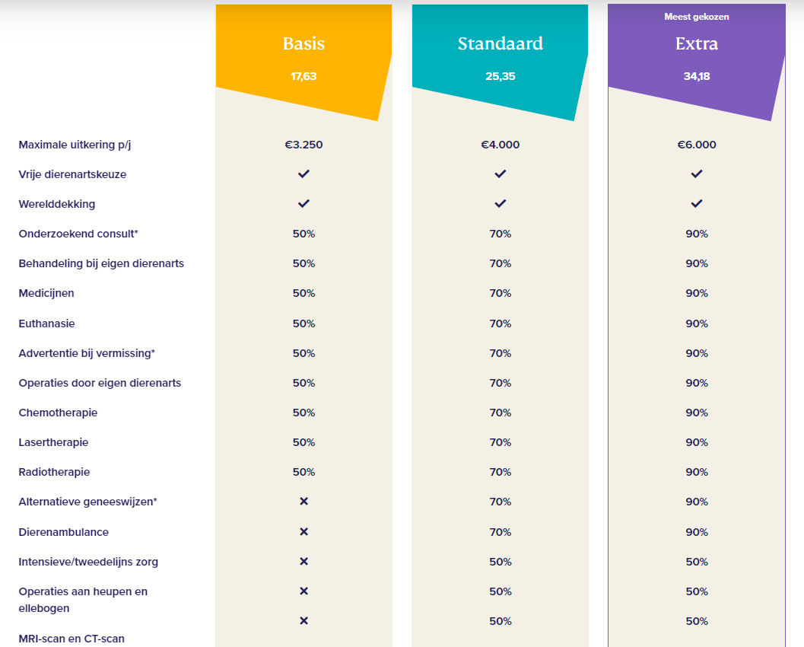This screenshot has width=804, height=647.
Task: Click the Extra checkmark for Werelddekking
Action: click(696, 204)
